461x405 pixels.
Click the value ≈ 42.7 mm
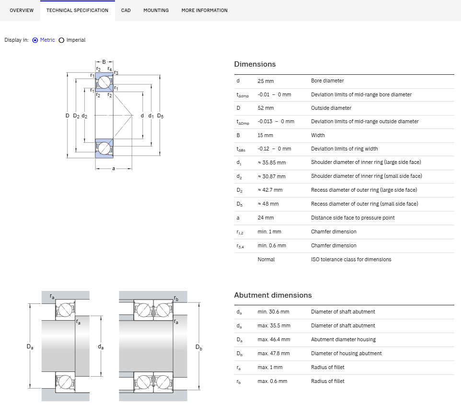tap(270, 190)
